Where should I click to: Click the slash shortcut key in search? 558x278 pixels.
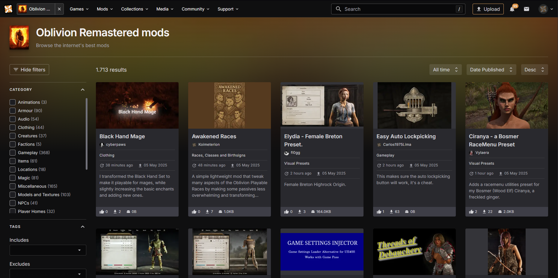pos(459,9)
